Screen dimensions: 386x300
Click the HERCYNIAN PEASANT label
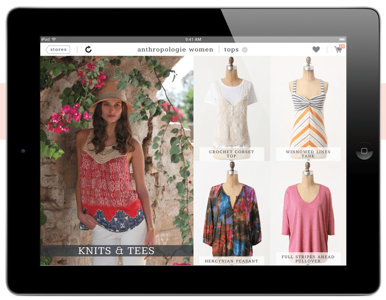(231, 261)
